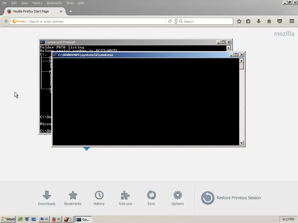Viewport: 298px width, 223px height.
Task: Open the File menu
Action: (x=4, y=3)
